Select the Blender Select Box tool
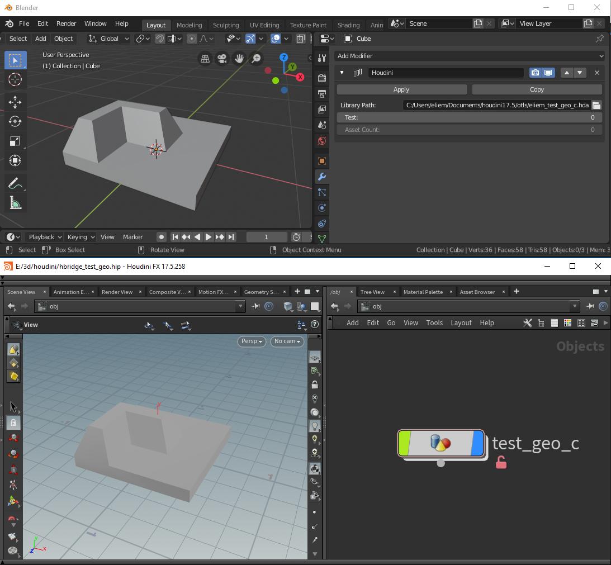 15,60
